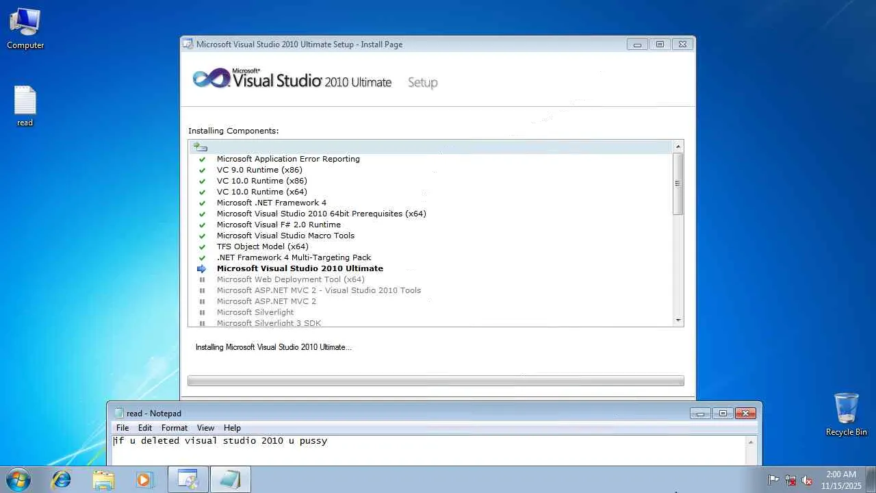This screenshot has height=493, width=876.
Task: Select the row 'Microsoft Visual Studio Macro Tools'
Action: 431,236
